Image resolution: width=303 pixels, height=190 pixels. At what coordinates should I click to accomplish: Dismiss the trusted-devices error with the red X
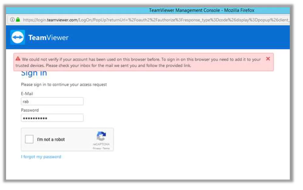[x=268, y=59]
